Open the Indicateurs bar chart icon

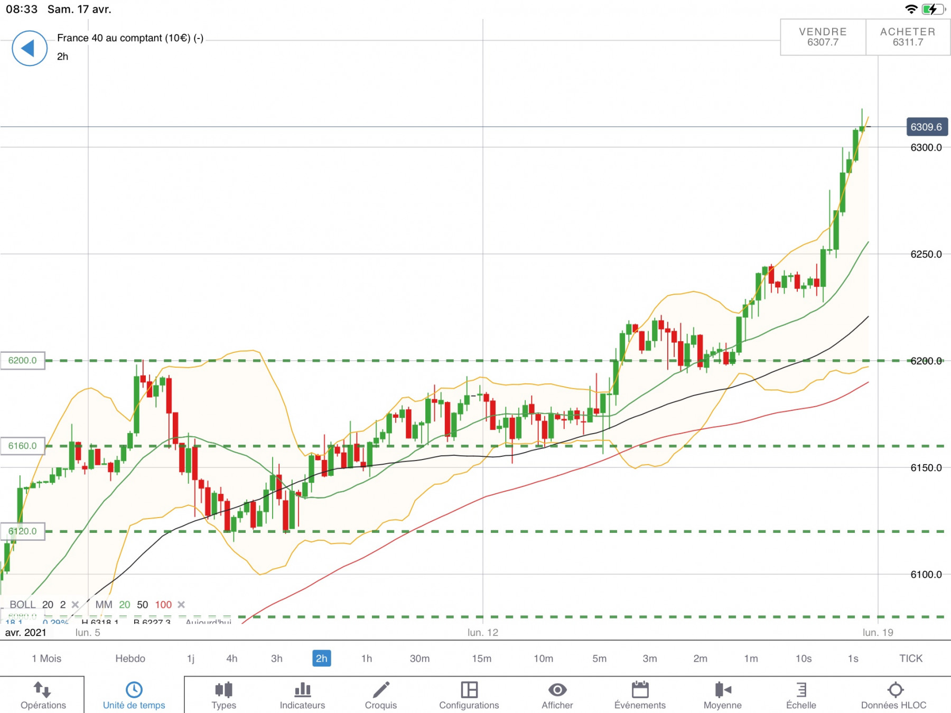[x=302, y=689]
